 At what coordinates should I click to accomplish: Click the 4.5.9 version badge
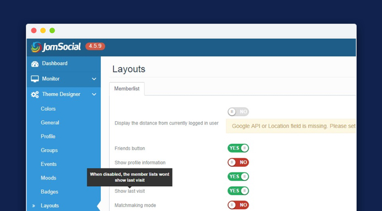tap(95, 46)
